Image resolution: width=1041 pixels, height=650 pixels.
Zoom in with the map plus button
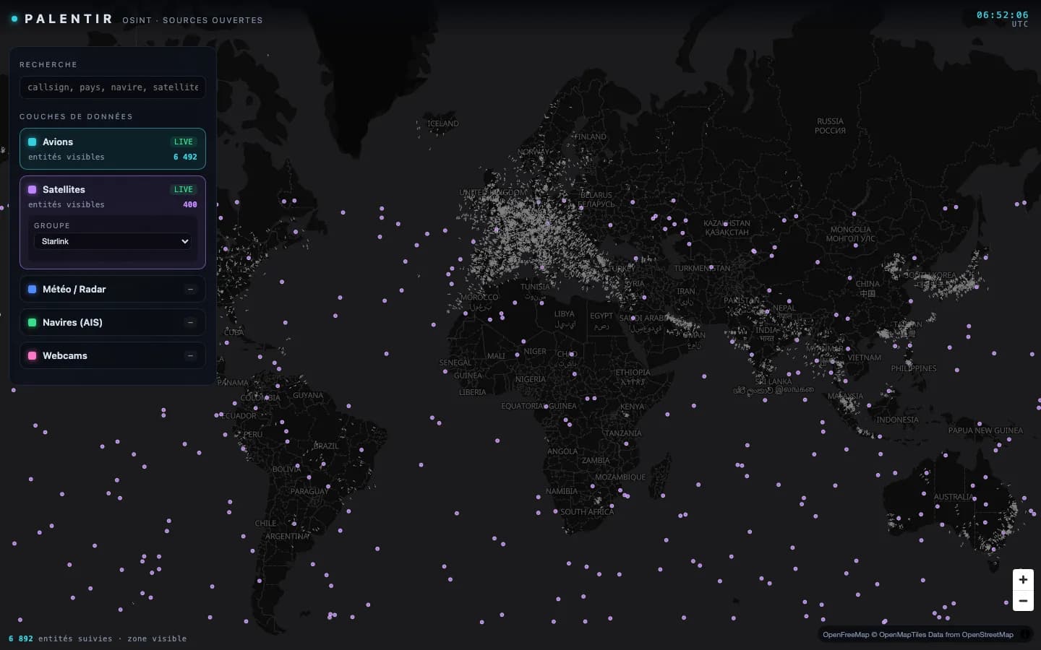point(1023,580)
